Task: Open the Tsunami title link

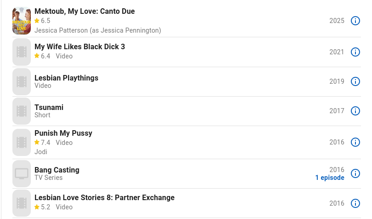Action: (x=49, y=107)
